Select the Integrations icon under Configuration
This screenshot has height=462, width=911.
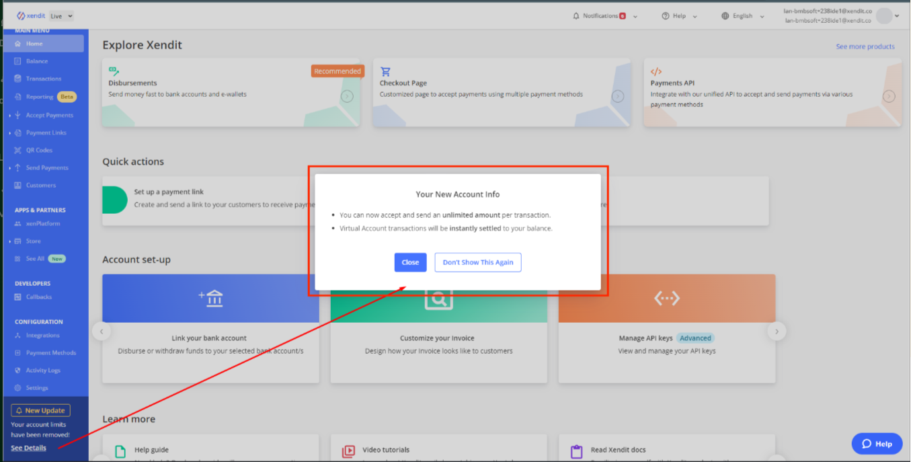click(17, 335)
